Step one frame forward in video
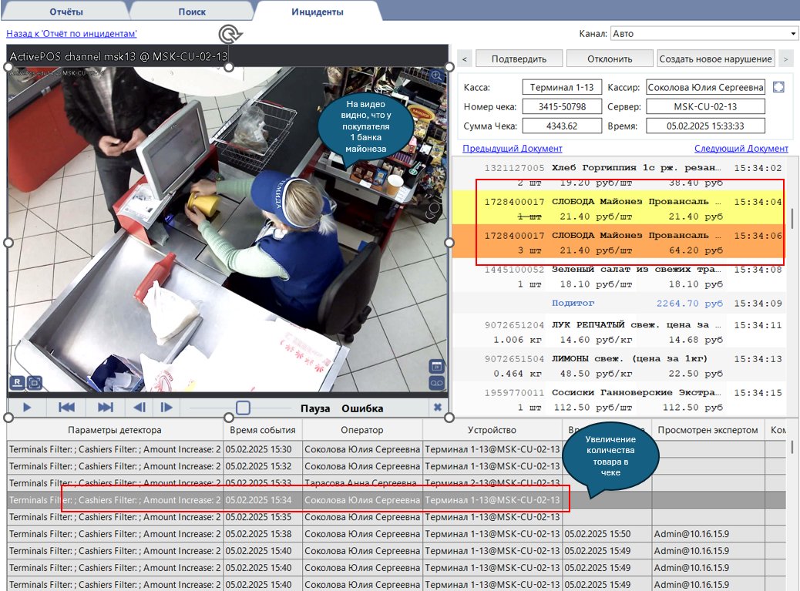This screenshot has height=591, width=800. [x=166, y=408]
